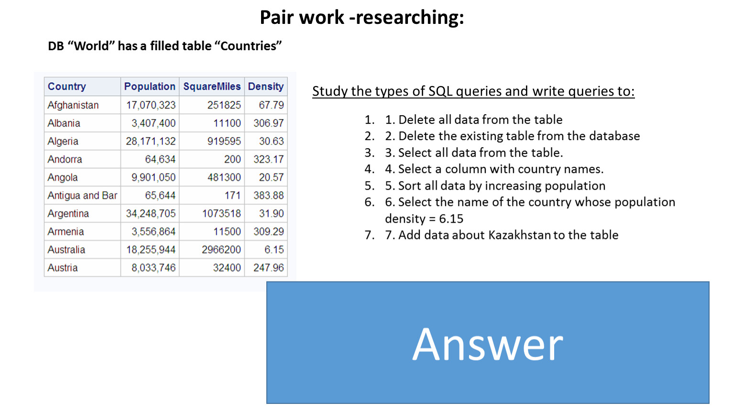
Task: Click population value 65,644
Action: [160, 196]
